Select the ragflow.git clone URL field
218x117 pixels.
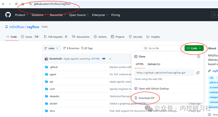click(164, 73)
